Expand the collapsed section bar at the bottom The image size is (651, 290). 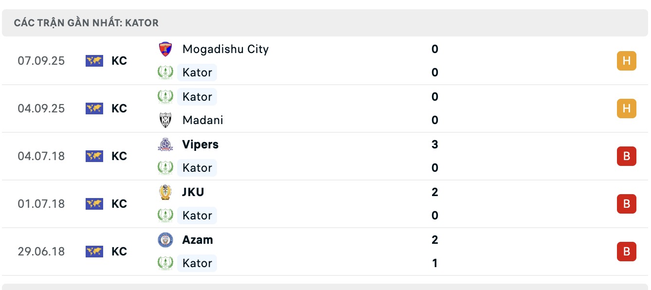325,287
